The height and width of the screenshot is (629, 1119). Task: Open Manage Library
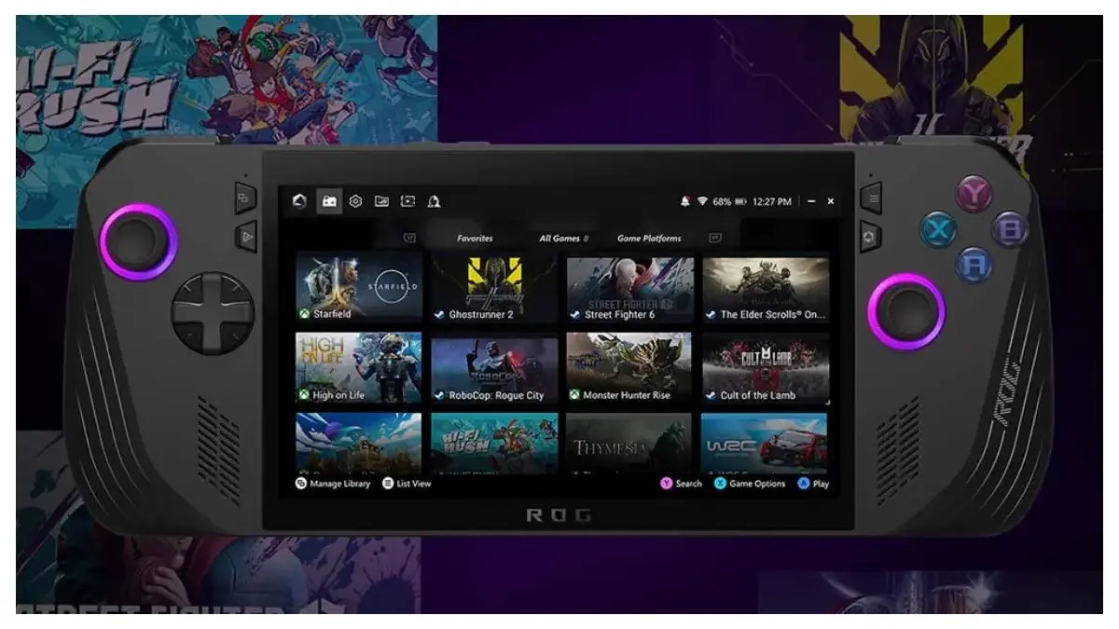pyautogui.click(x=333, y=484)
